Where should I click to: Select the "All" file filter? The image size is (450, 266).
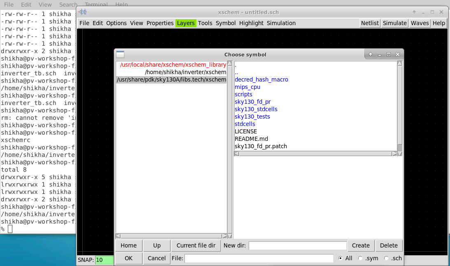tap(342, 258)
